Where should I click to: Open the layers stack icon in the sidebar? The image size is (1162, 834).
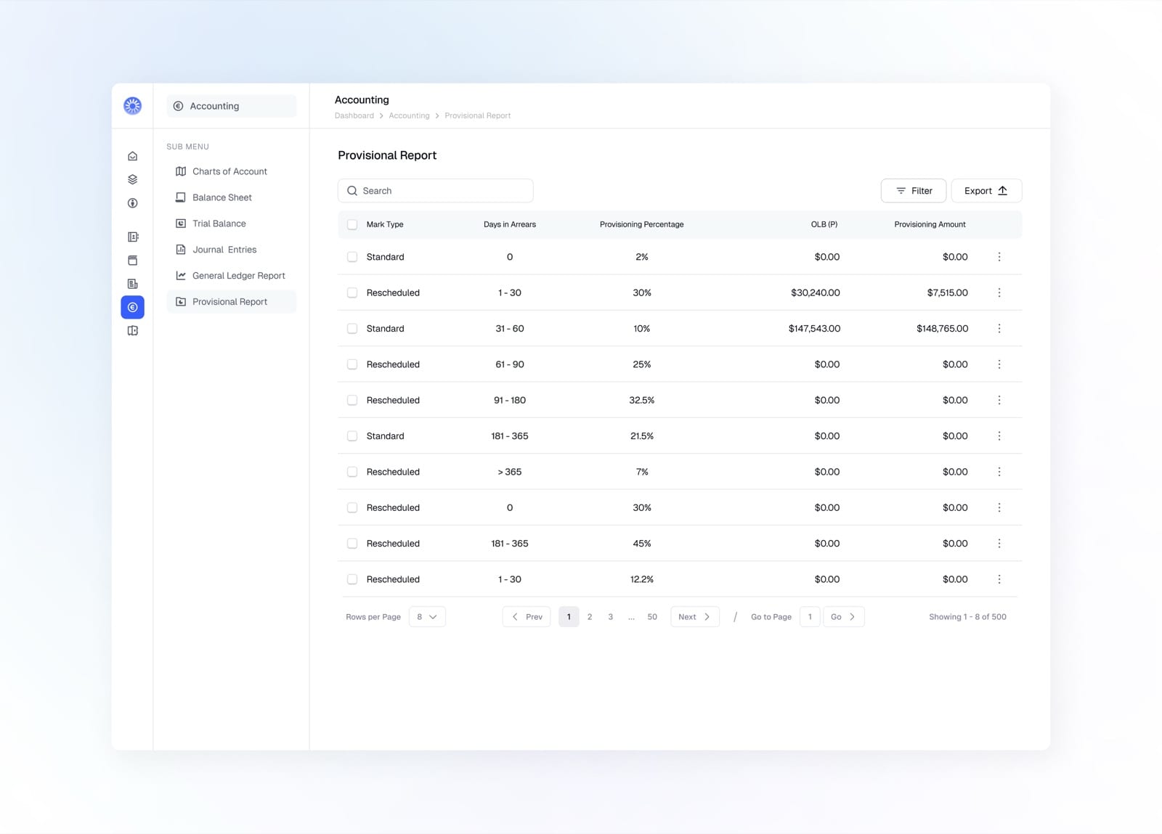pyautogui.click(x=132, y=179)
